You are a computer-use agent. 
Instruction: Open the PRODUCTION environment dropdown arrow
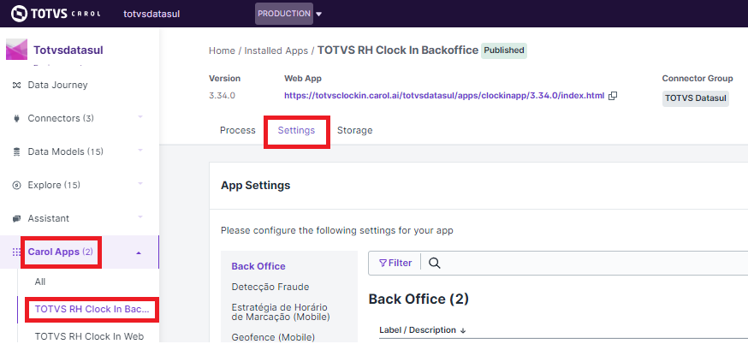coord(319,14)
